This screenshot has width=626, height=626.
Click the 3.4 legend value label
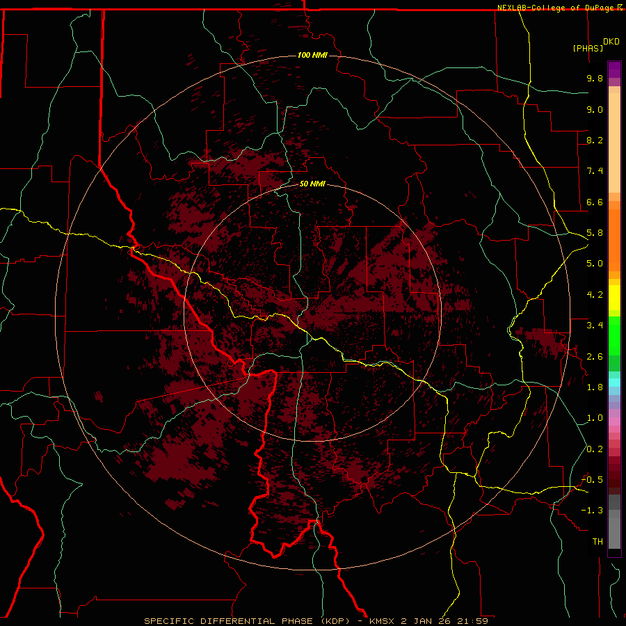(x=595, y=326)
